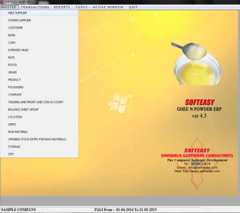The width and height of the screenshot is (240, 213).
Task: Select the Cash menu item
Action: click(x=39, y=43)
